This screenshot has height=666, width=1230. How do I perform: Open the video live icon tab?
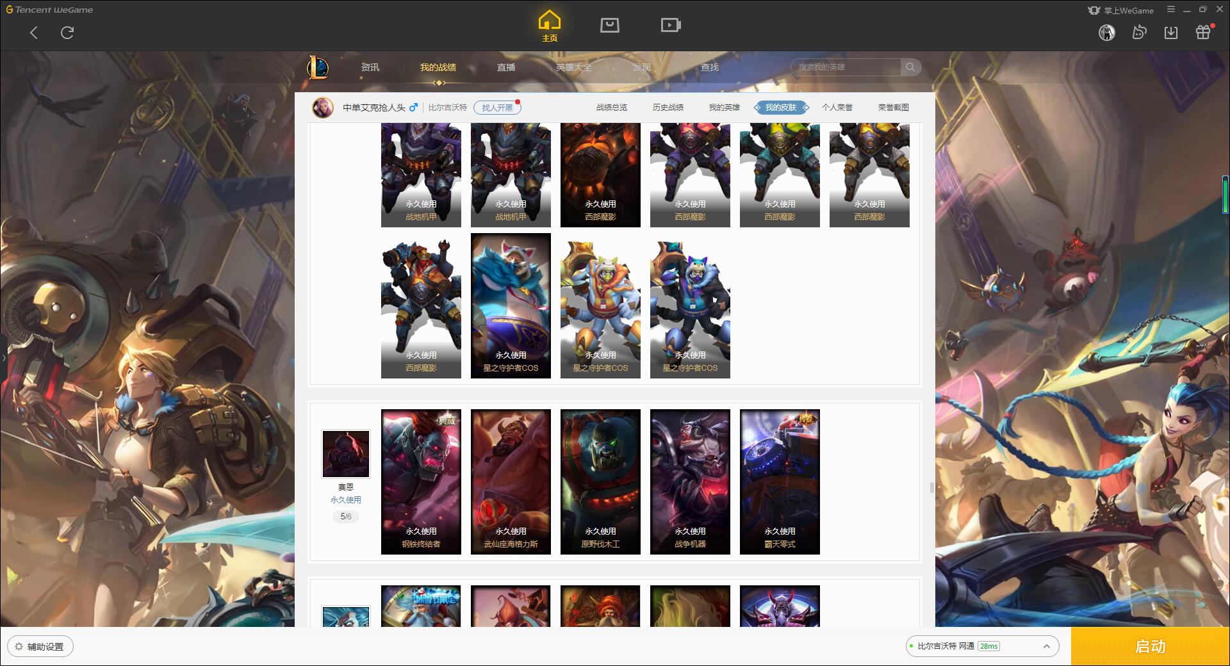point(670,25)
